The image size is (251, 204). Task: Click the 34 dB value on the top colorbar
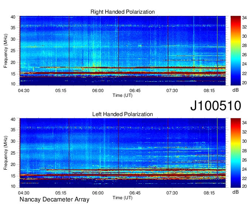coord(244,18)
